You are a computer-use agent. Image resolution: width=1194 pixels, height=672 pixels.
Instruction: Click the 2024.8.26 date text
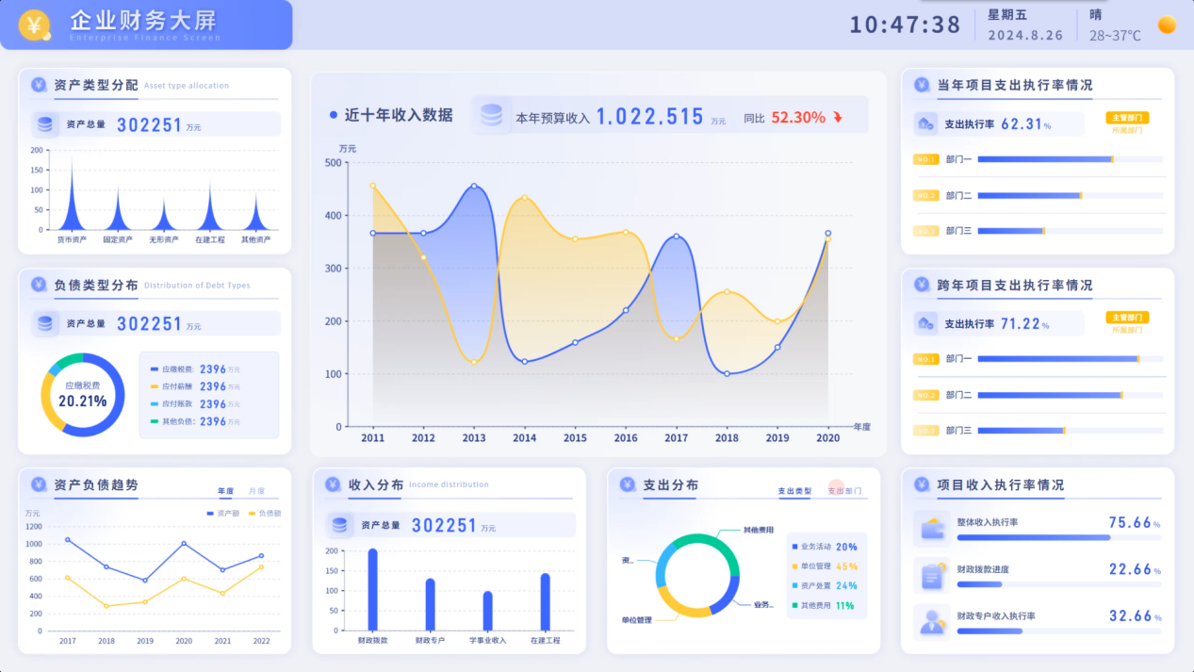1025,36
